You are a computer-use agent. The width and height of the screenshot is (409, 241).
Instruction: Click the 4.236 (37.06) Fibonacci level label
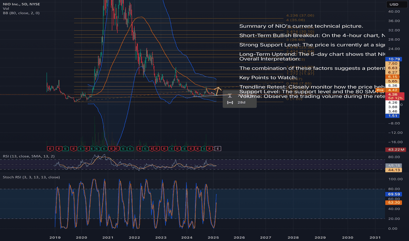pos(300,16)
